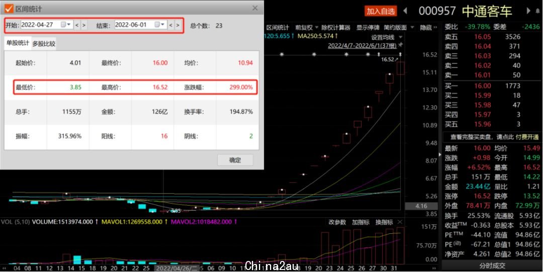Viewport: 543px width, 272px height.
Task: Click the 均价 value 10.94 in dialog
Action: pyautogui.click(x=245, y=63)
